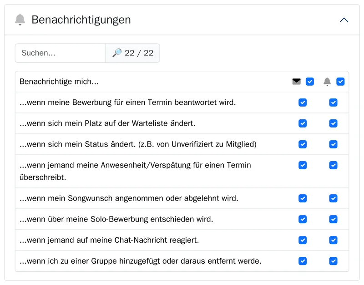Toggle push checkbox for Songwunsch row
Image resolution: width=364 pixels, height=285 pixels.
[x=333, y=198]
